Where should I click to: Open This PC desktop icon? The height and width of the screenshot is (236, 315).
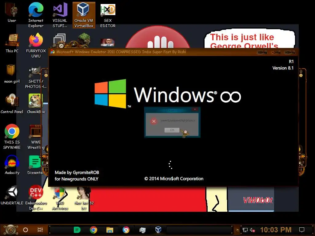tap(12, 43)
